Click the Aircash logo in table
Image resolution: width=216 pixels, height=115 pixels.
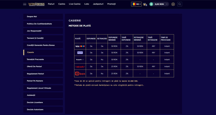click(80, 66)
